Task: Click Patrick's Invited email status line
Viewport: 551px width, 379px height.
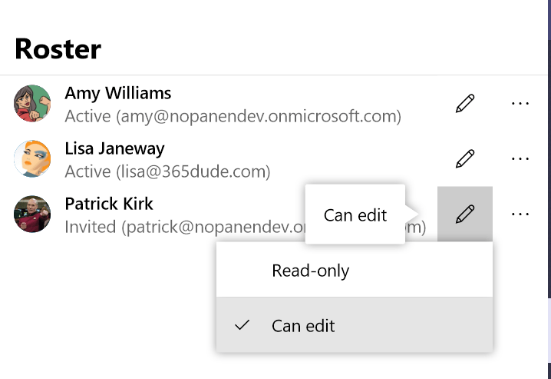Action: [184, 228]
